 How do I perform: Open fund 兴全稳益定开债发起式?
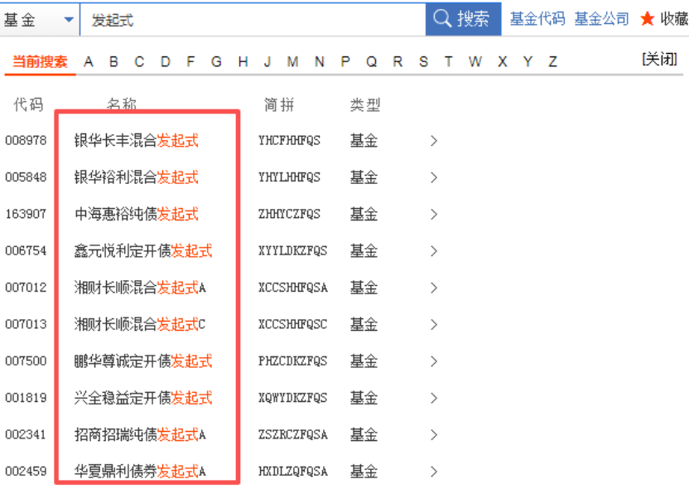(143, 398)
